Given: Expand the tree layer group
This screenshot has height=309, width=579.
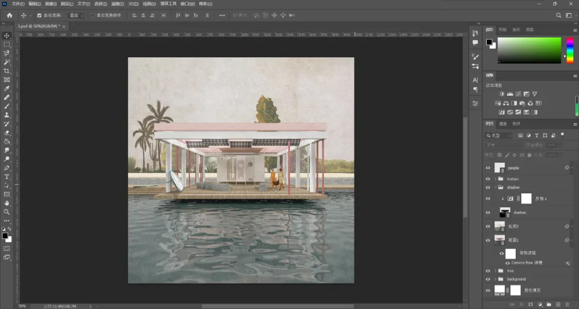Looking at the screenshot, I should click(495, 270).
